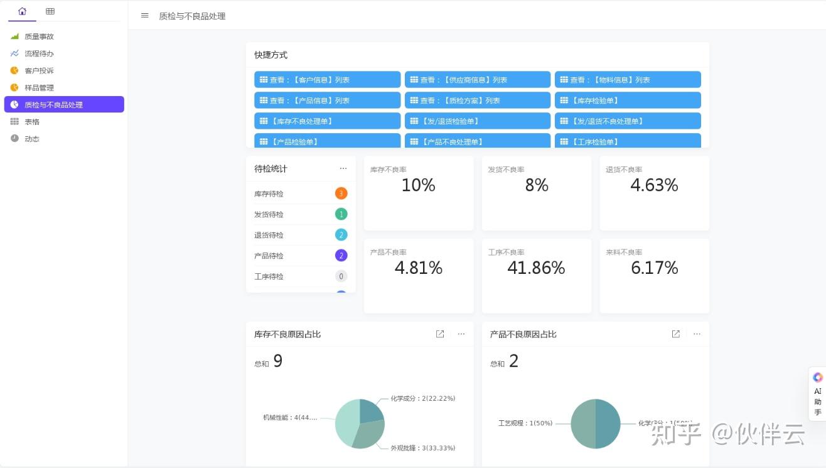Click the 【产品不良处理单】 button
Viewport: 826px width, 468px height.
pyautogui.click(x=477, y=141)
